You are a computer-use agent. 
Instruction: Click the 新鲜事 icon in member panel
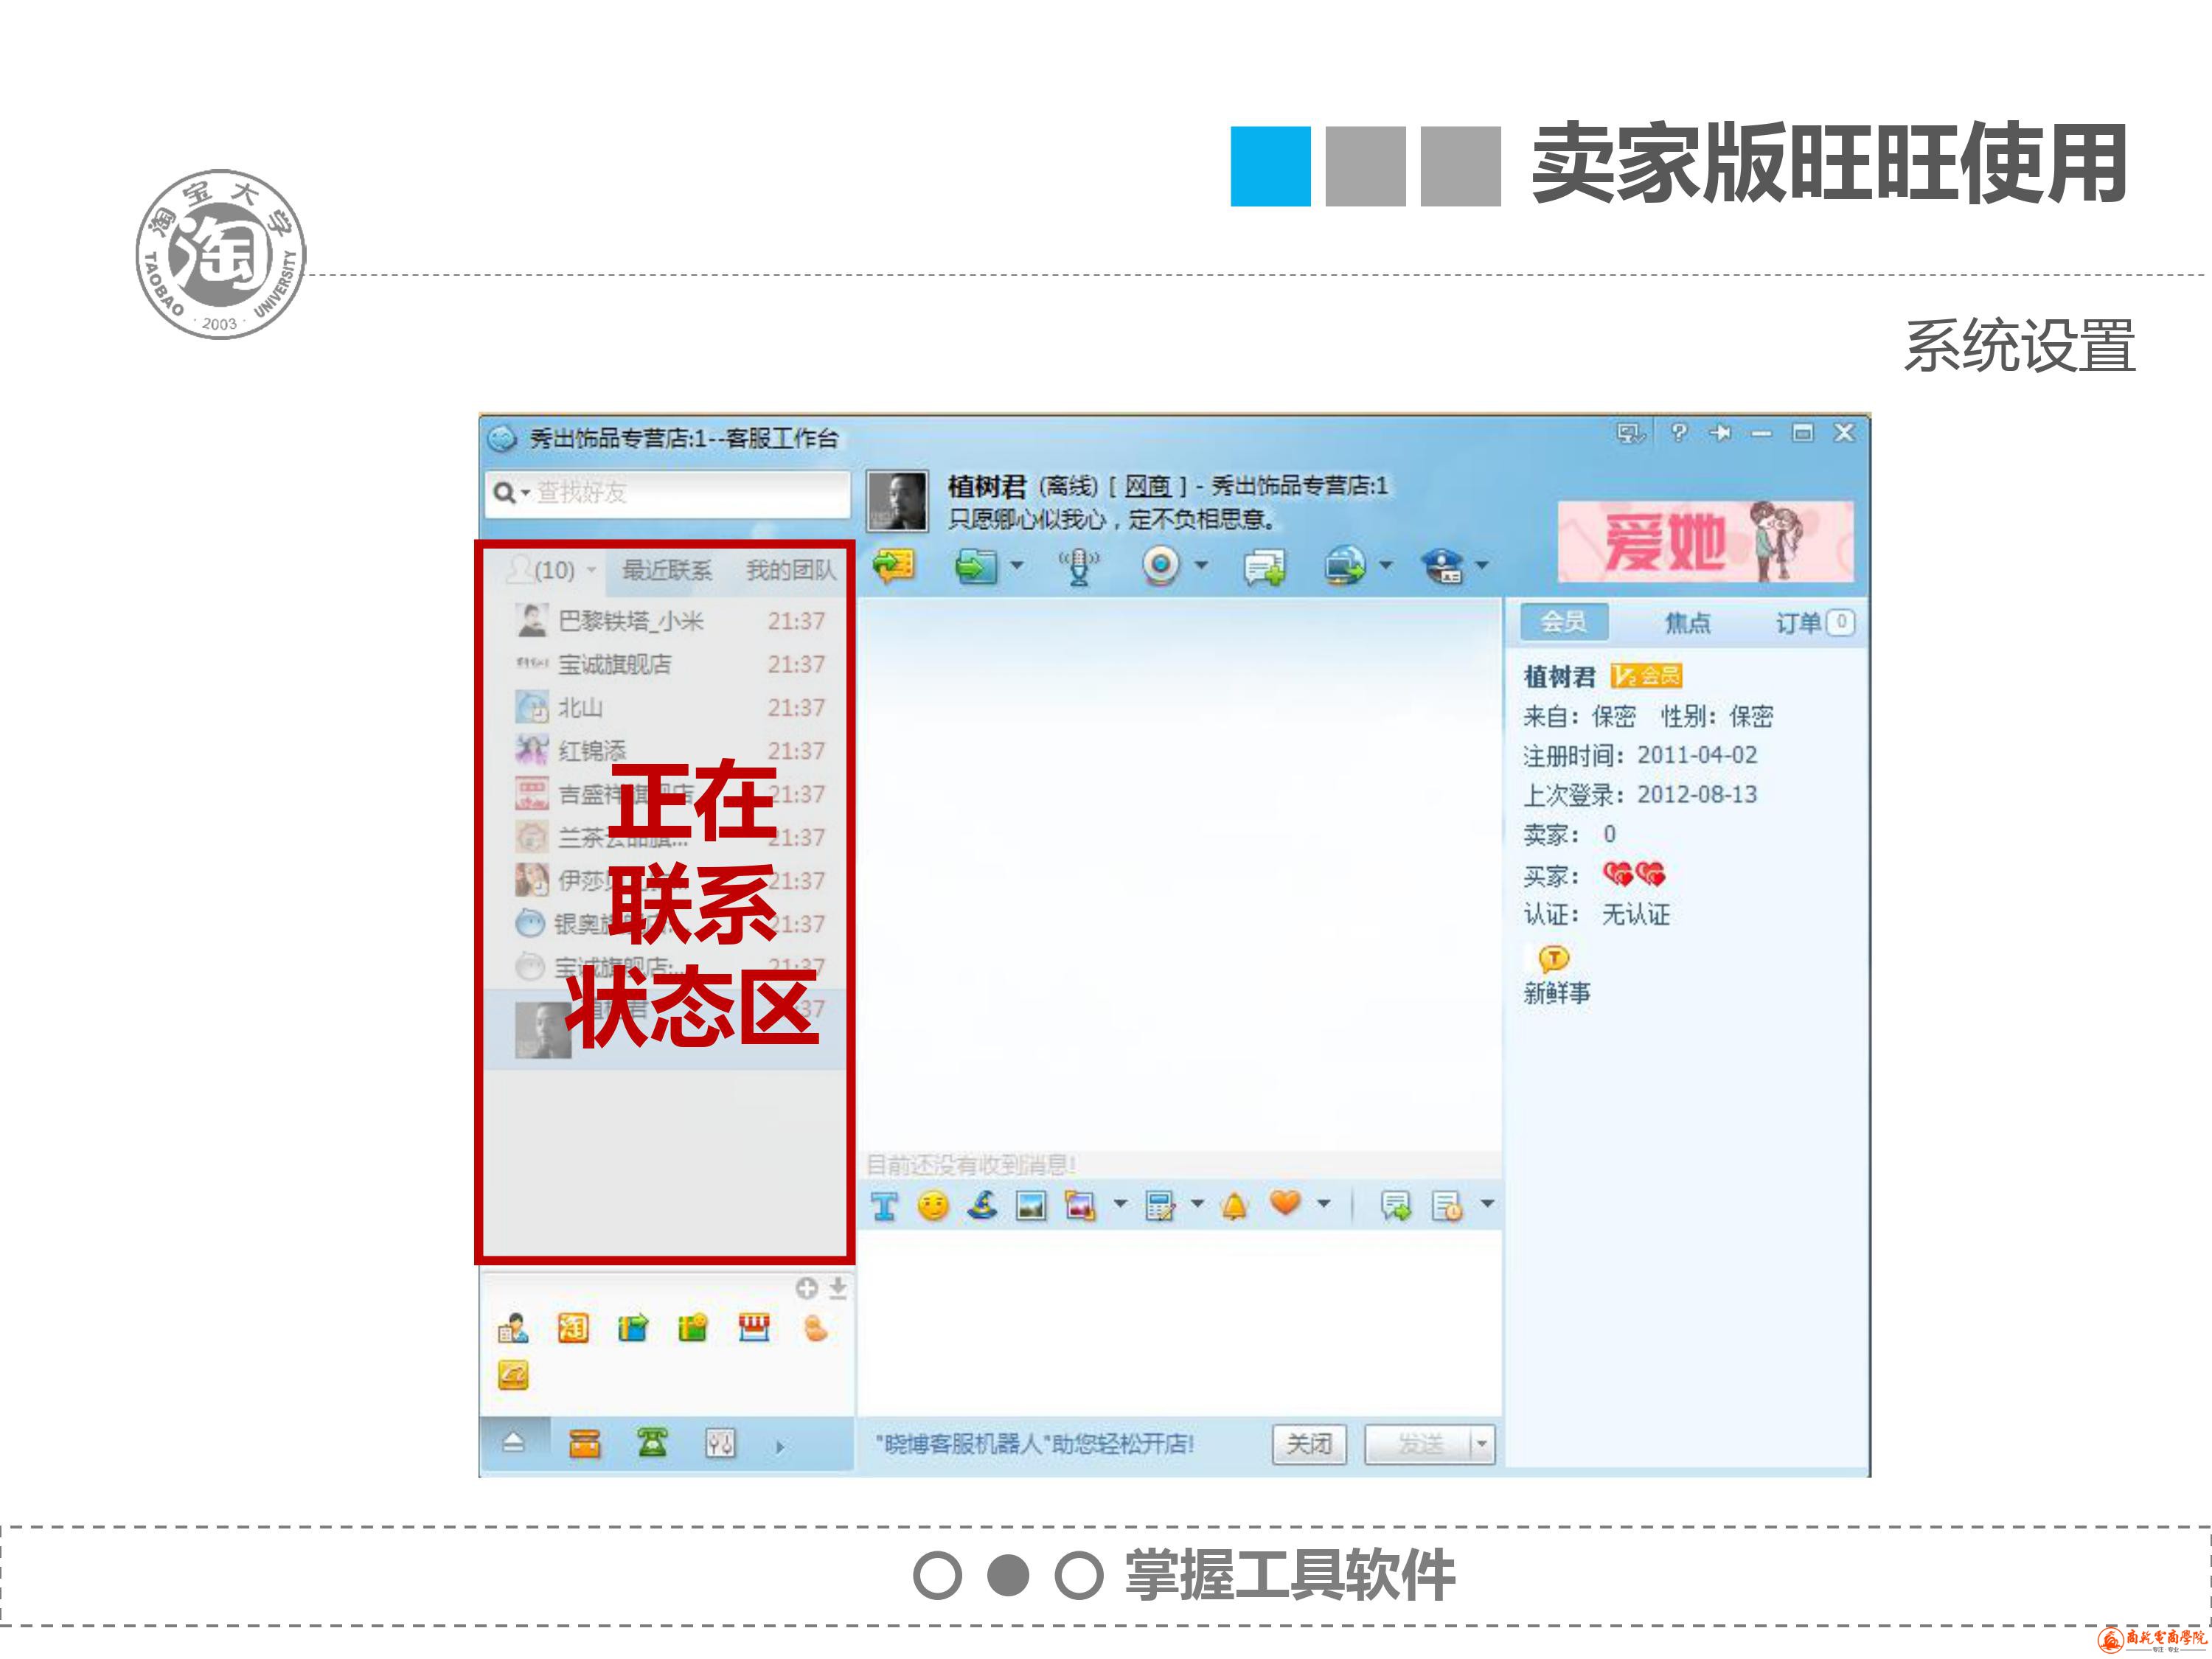(1553, 960)
